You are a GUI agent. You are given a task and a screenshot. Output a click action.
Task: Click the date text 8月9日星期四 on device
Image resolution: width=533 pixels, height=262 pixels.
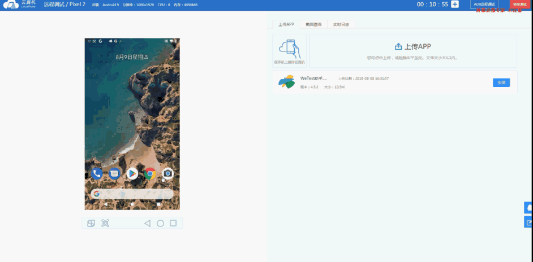point(132,57)
